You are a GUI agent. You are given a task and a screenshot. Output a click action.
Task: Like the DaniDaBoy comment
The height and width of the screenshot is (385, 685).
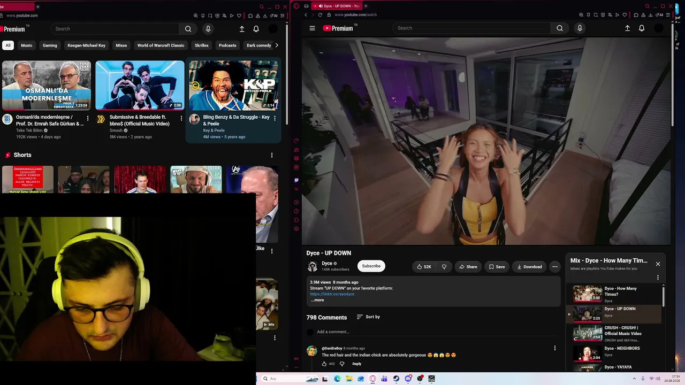324,364
